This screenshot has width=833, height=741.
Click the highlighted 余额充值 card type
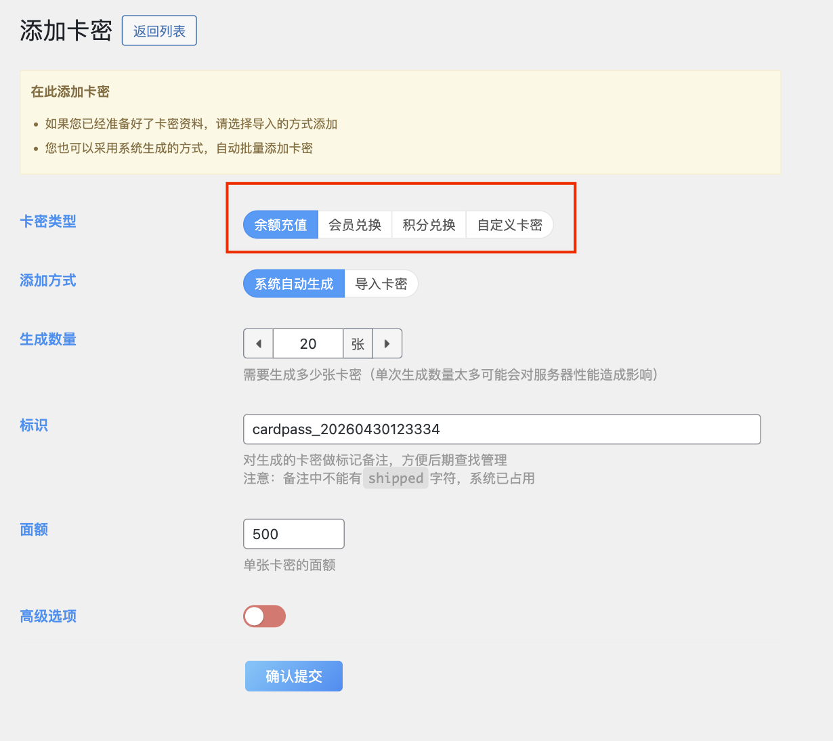pyautogui.click(x=280, y=224)
